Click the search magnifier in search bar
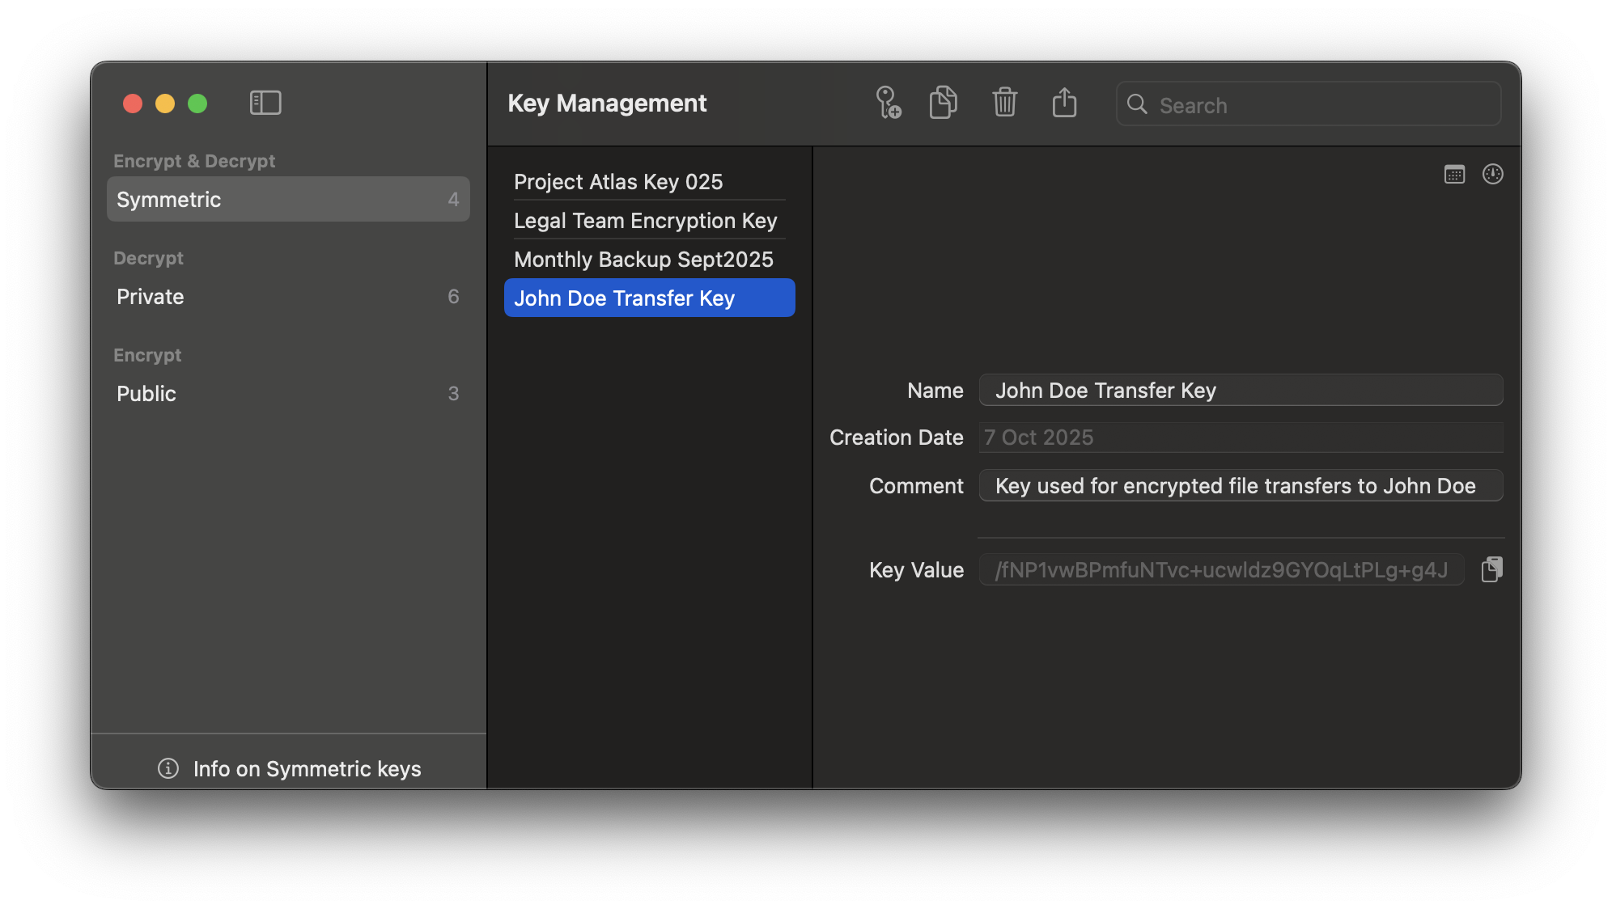Image resolution: width=1612 pixels, height=909 pixels. click(1137, 104)
